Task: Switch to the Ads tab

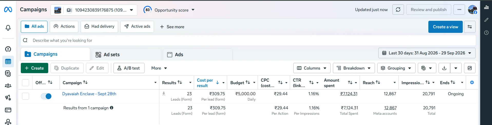Action: [x=198, y=55]
